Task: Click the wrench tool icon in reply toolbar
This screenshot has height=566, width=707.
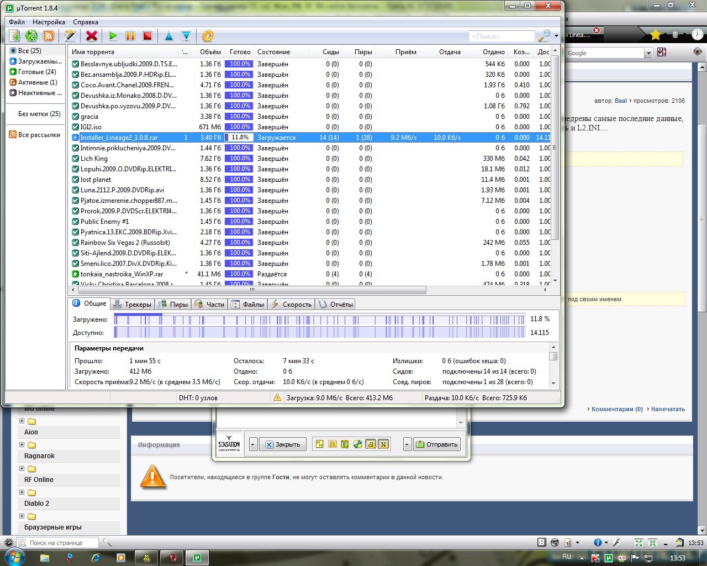Action: pyautogui.click(x=358, y=444)
